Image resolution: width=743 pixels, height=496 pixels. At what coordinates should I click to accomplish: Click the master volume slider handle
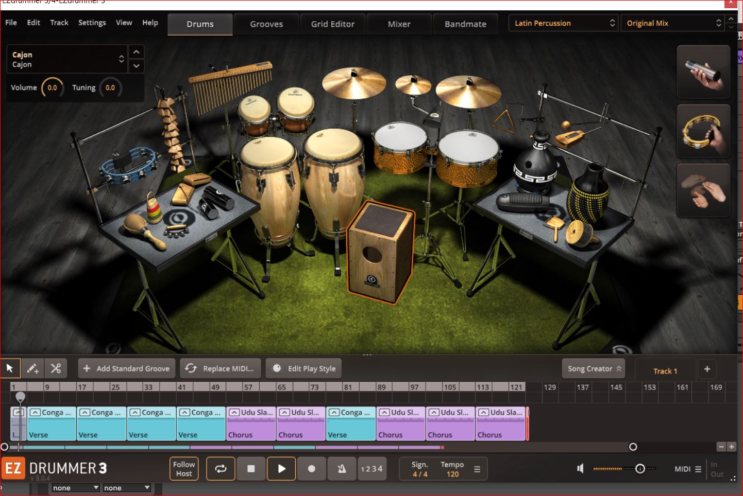point(640,469)
